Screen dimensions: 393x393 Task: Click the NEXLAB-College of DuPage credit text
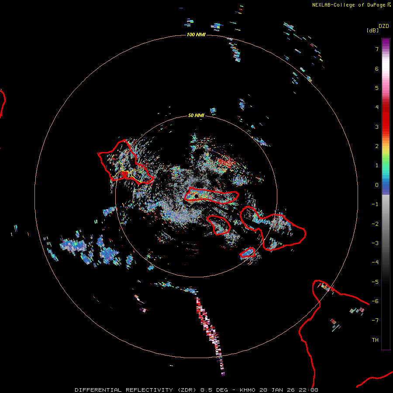[351, 5]
